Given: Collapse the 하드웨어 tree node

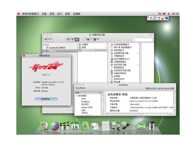Looking at the screenshot, I should coord(76,96).
